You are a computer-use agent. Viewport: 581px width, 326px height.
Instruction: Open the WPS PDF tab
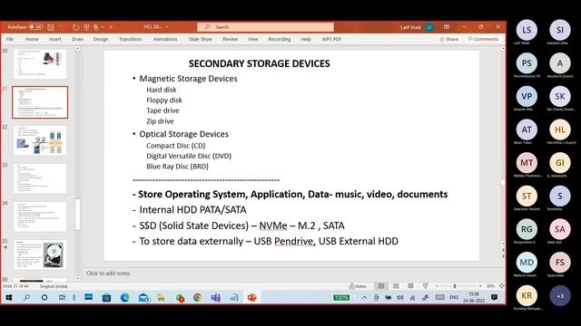click(331, 39)
